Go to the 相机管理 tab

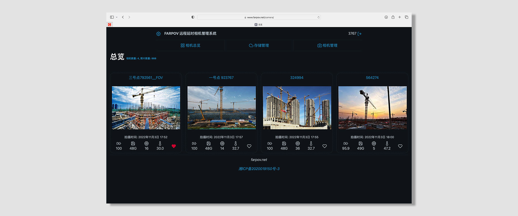pyautogui.click(x=327, y=45)
